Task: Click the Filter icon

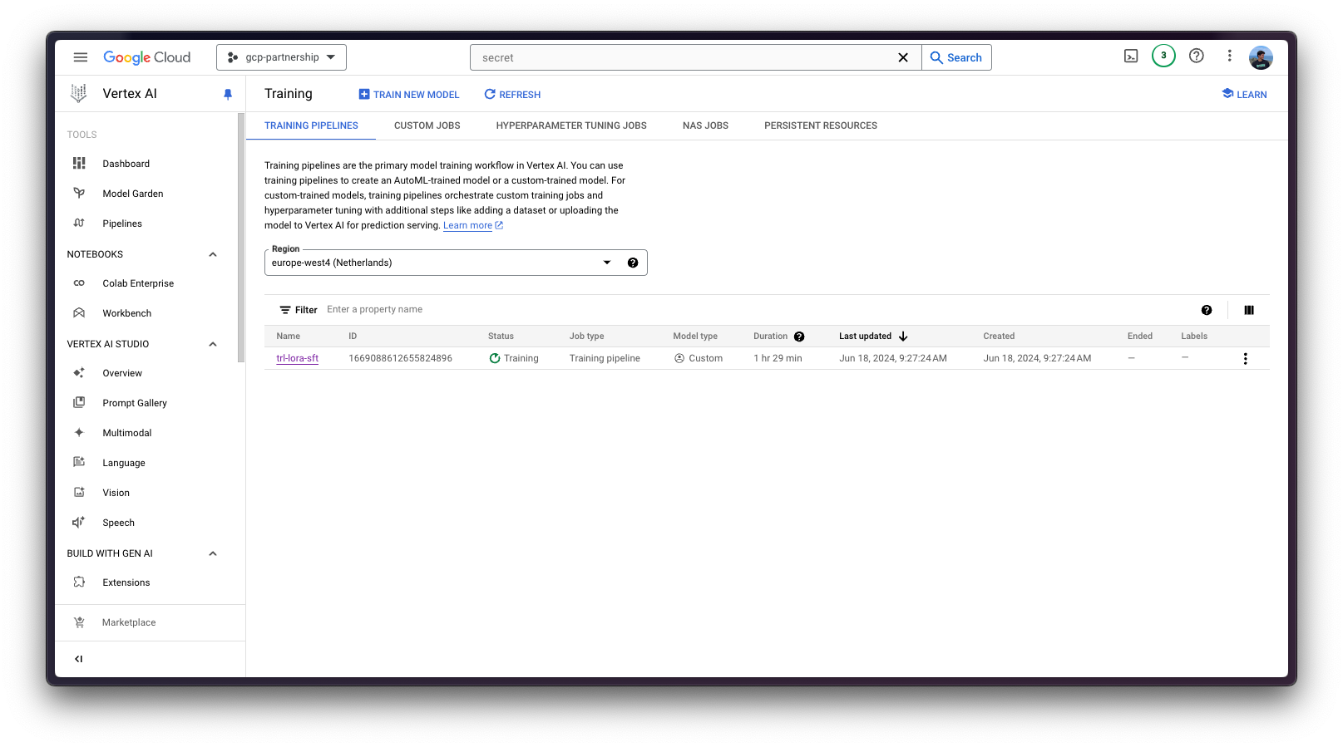Action: click(285, 310)
